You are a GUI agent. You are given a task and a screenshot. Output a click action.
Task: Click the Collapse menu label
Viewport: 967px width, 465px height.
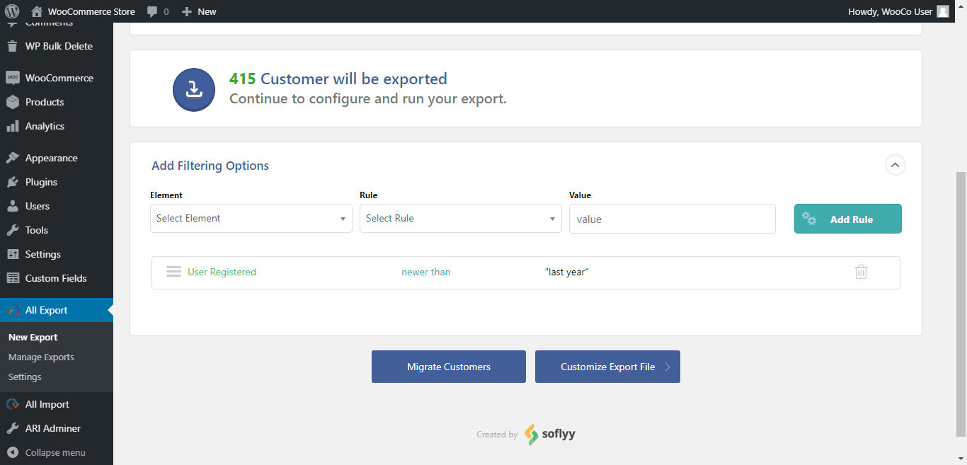pyautogui.click(x=55, y=452)
